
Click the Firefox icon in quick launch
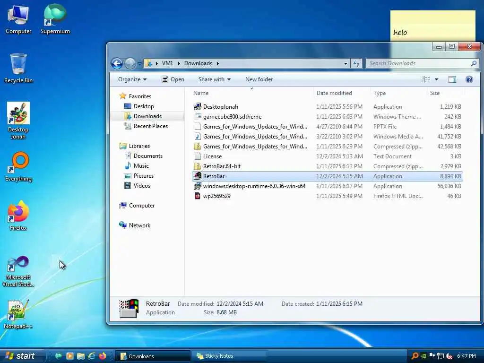pos(103,356)
